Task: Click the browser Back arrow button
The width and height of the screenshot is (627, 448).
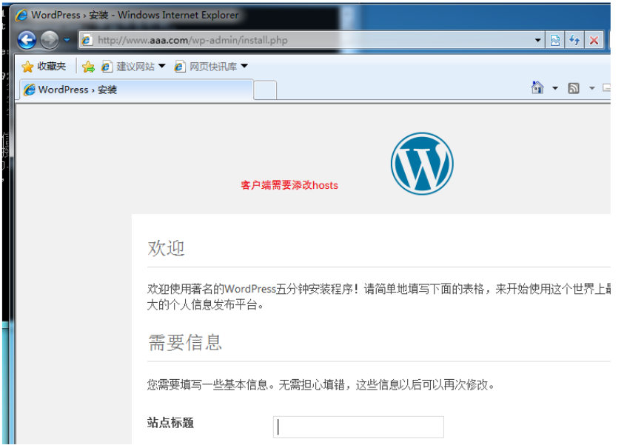Action: [x=27, y=40]
